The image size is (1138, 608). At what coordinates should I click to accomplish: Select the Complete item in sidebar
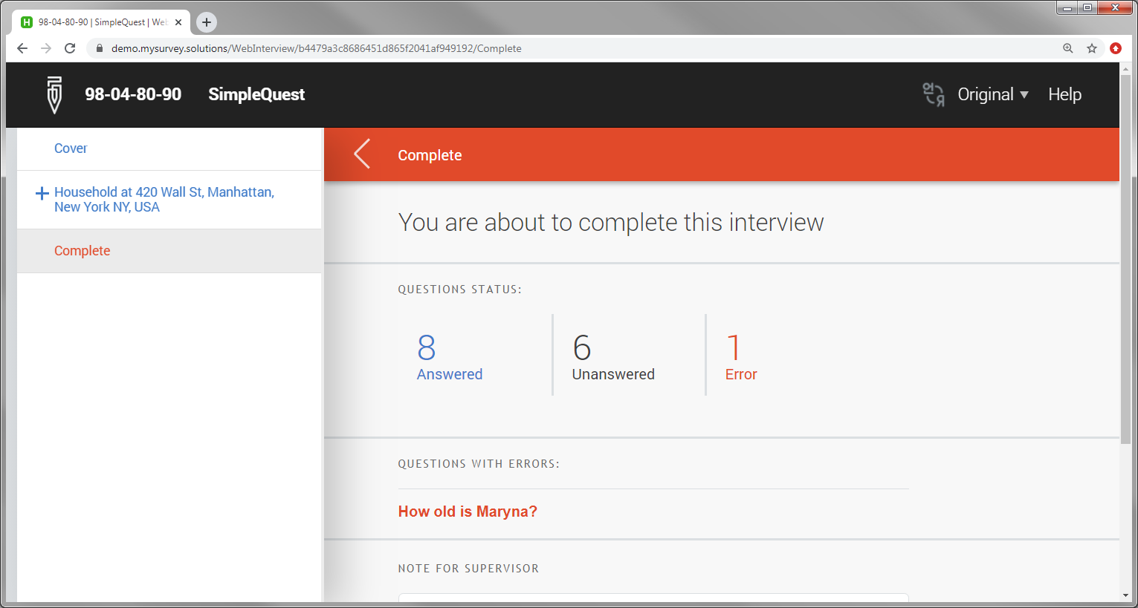tap(82, 251)
